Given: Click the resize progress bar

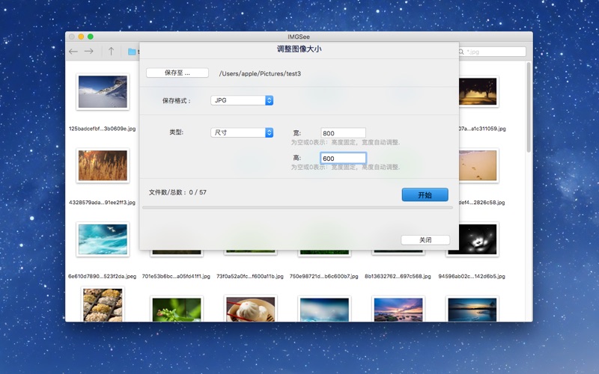Looking at the screenshot, I should click(297, 208).
